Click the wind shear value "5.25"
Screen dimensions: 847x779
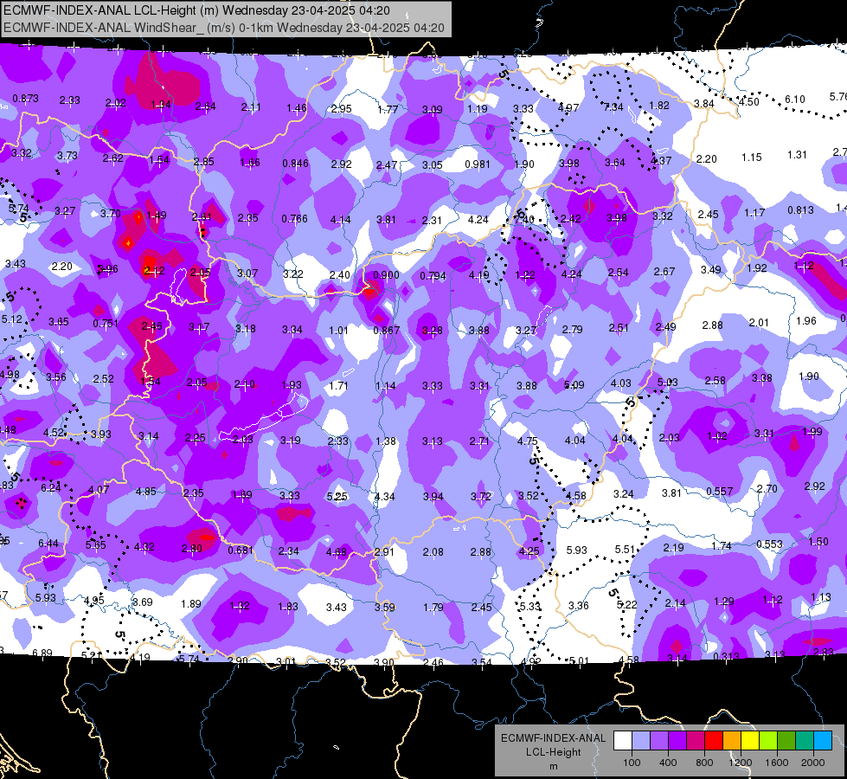(337, 496)
